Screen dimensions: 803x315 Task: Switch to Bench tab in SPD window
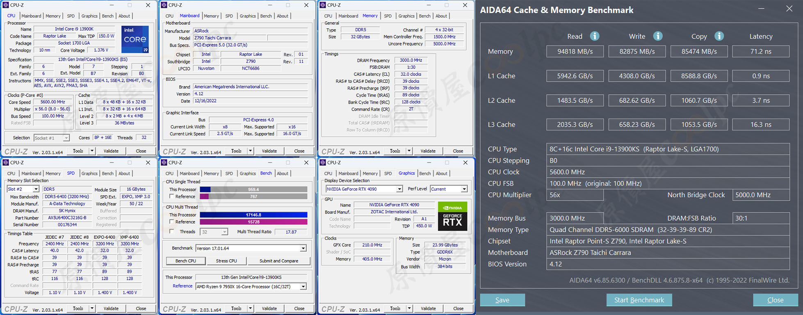(108, 173)
